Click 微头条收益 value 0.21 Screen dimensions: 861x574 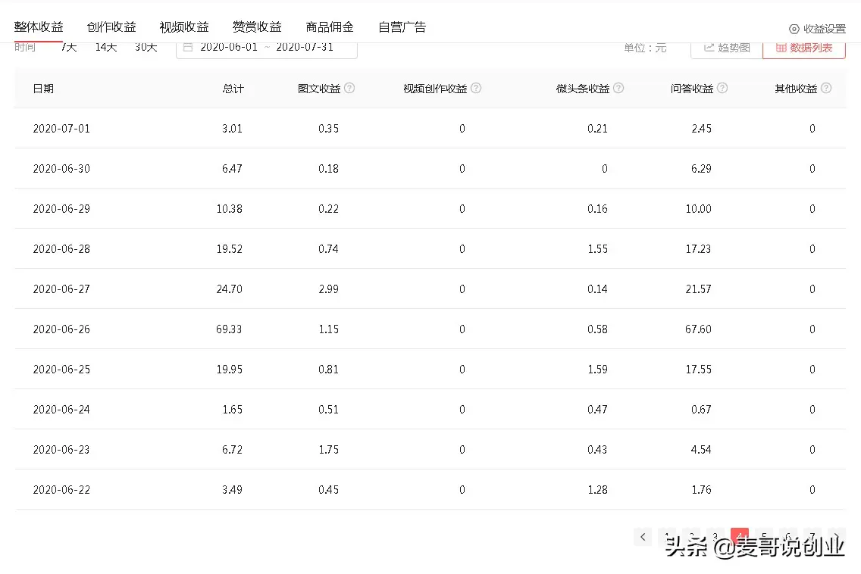(597, 129)
